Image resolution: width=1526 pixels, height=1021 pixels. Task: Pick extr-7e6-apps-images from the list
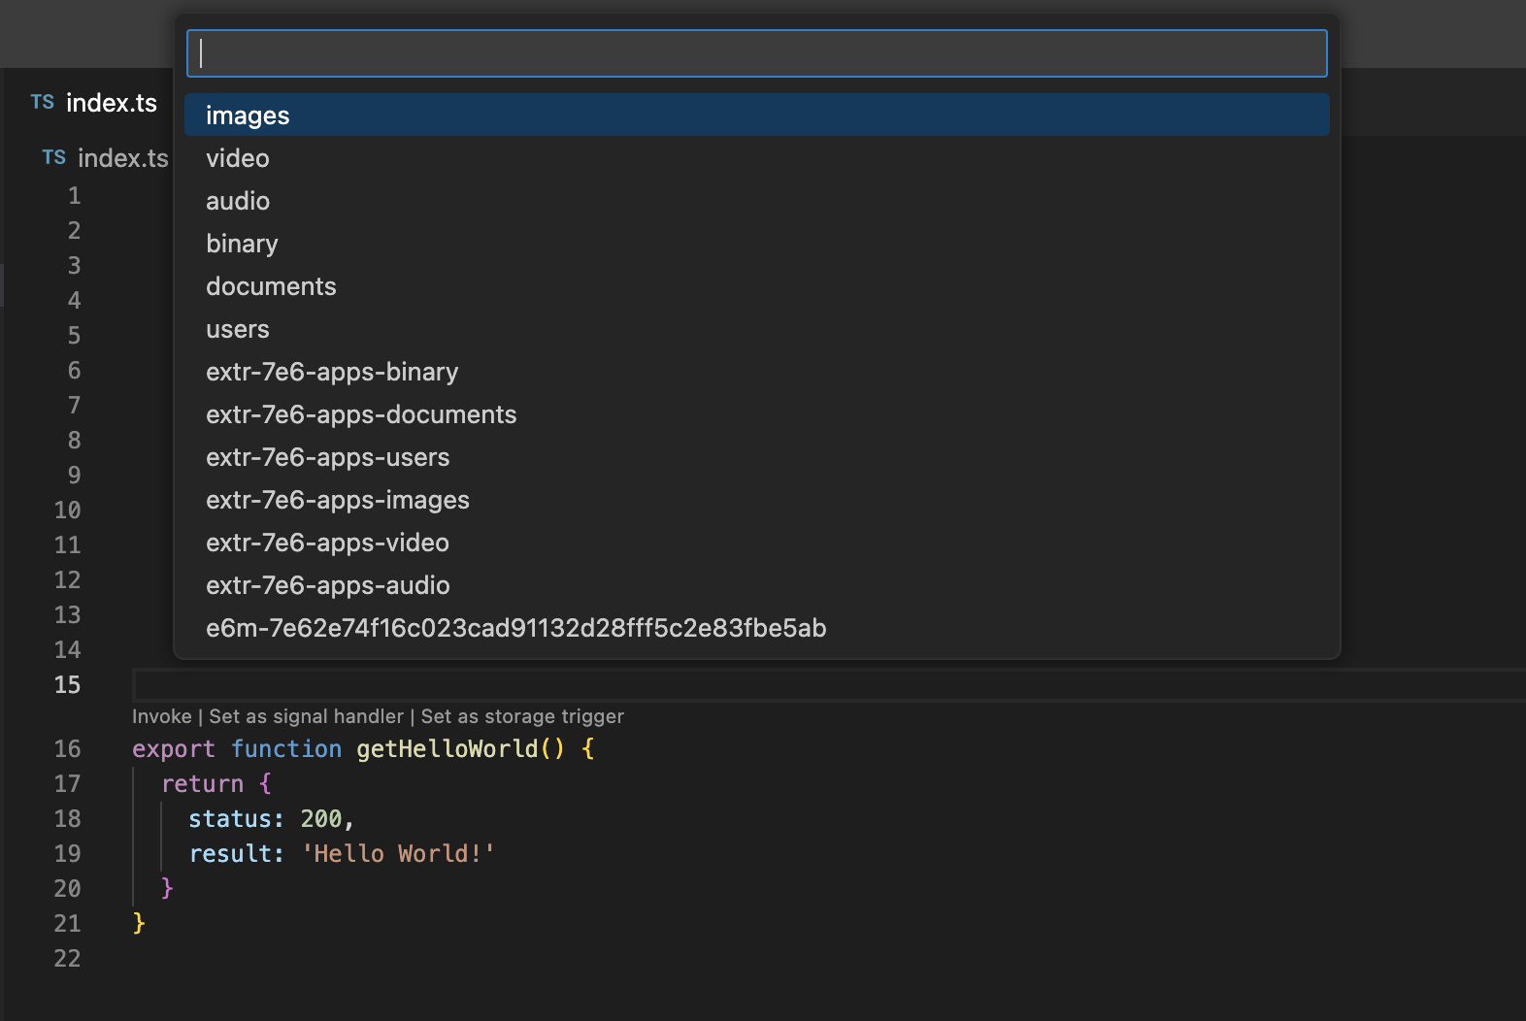click(338, 500)
